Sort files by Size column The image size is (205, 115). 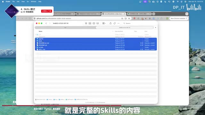coord(135,31)
